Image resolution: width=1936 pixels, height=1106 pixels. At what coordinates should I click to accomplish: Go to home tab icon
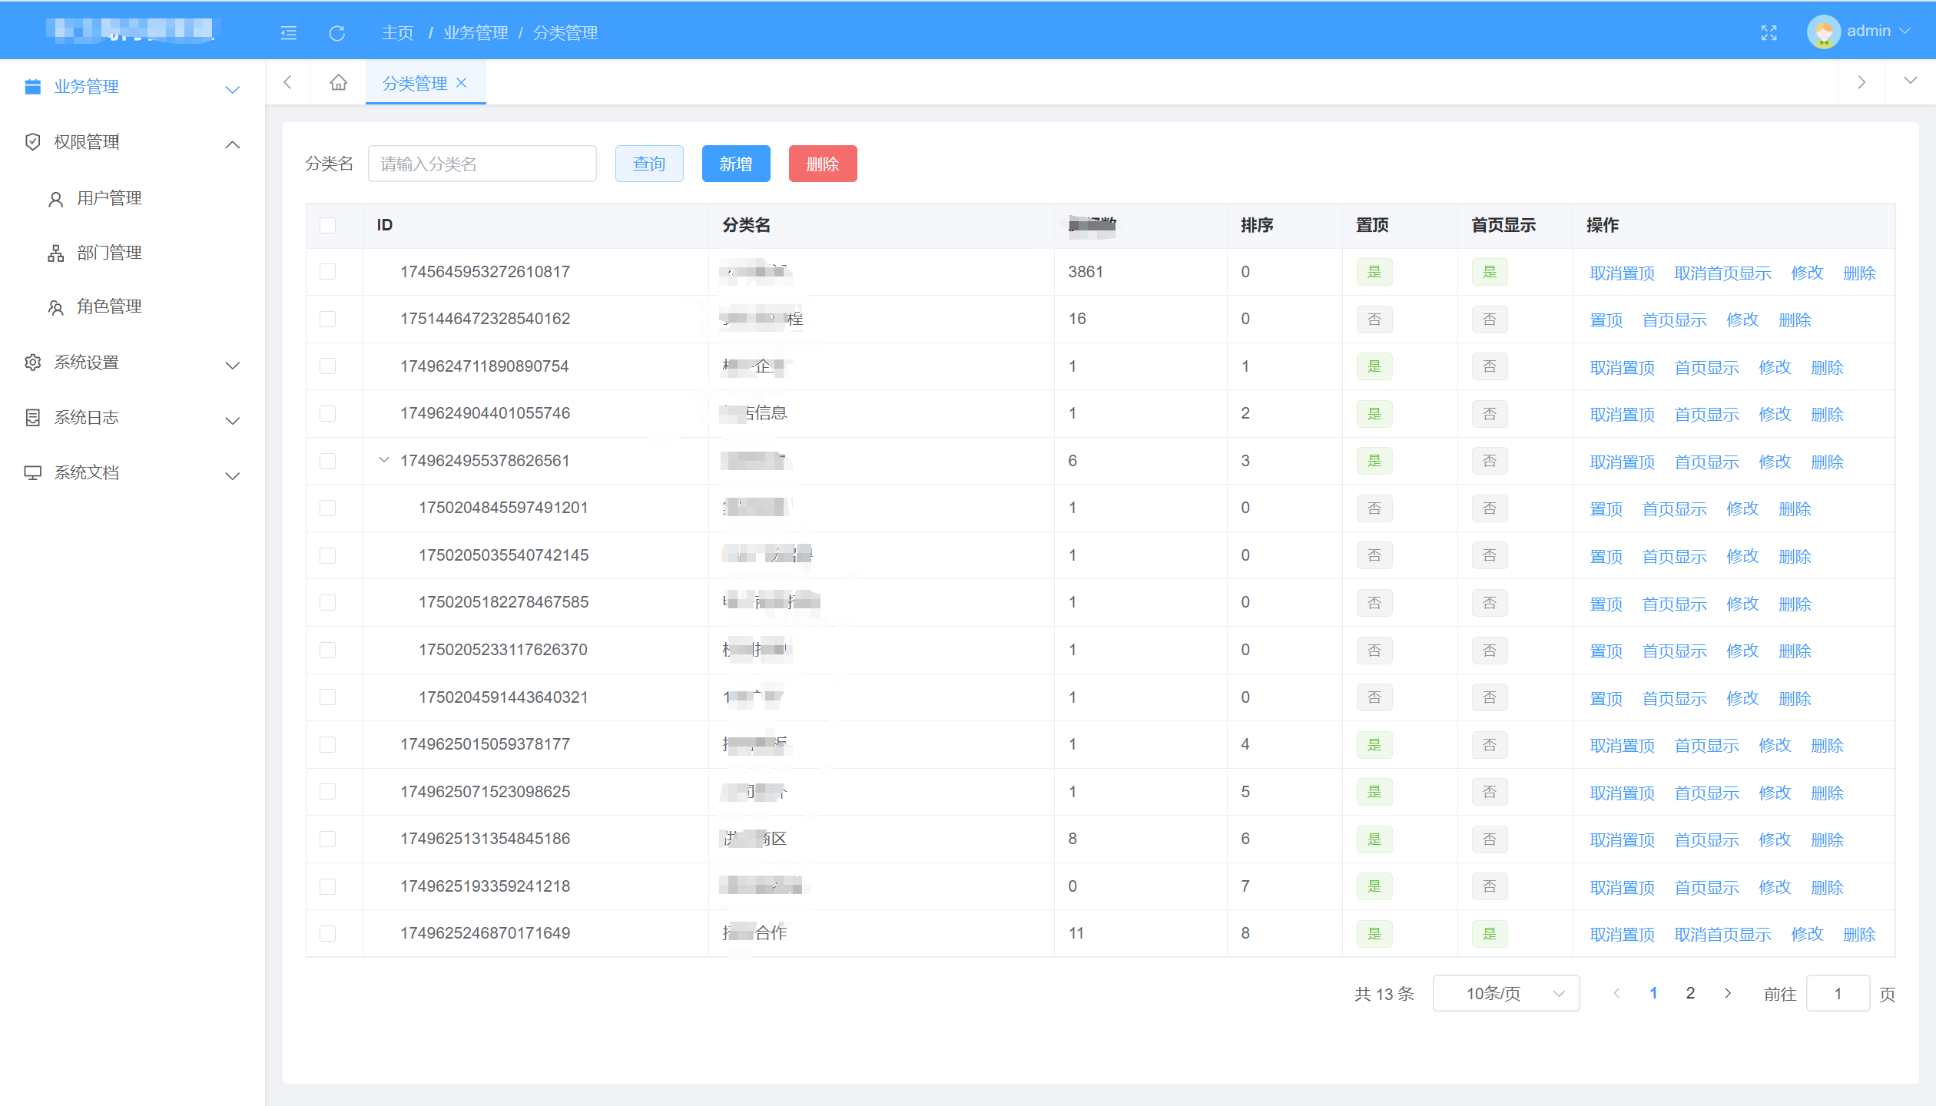pos(338,82)
